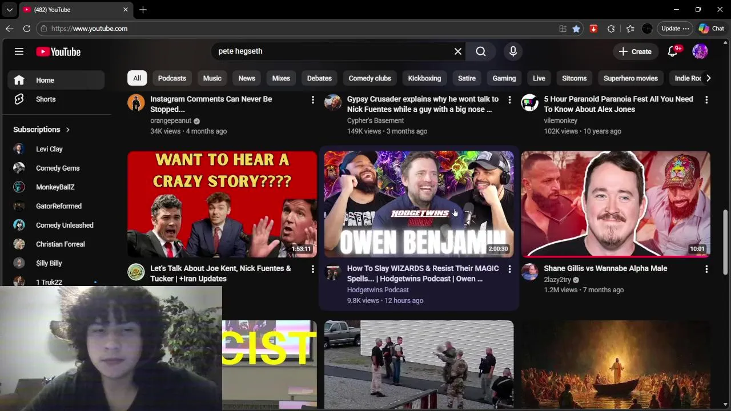This screenshot has width=731, height=411.
Task: Reload the page with refresh icon
Action: pos(27,29)
